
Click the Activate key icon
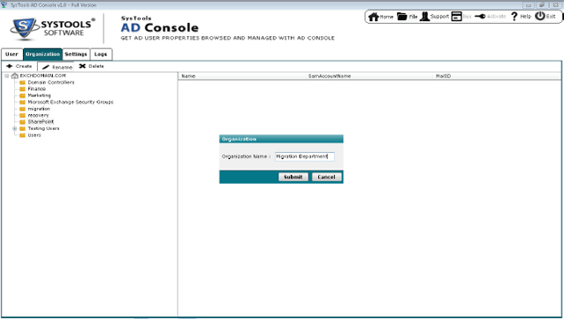(480, 17)
